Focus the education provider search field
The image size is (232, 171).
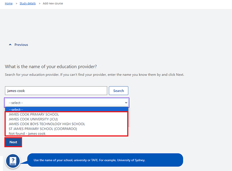[56, 91]
